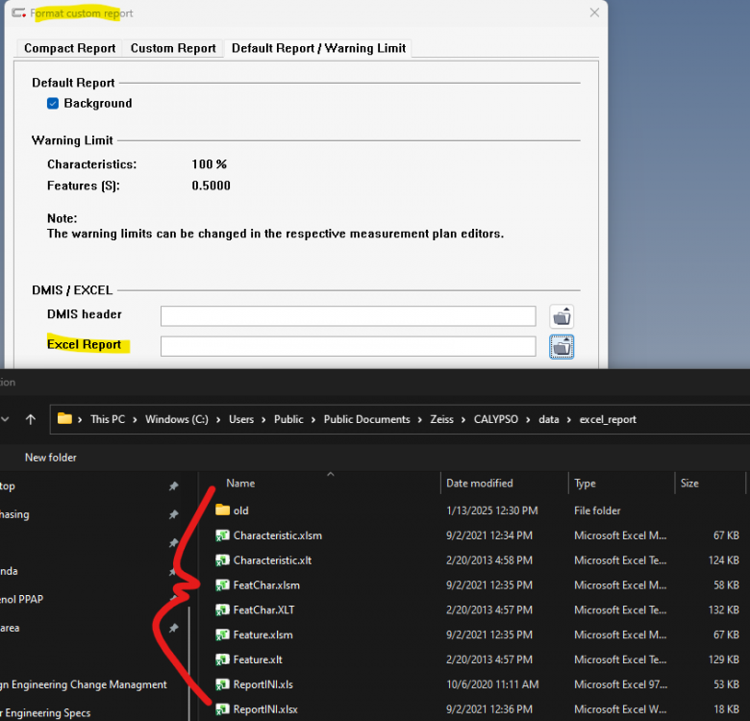Expand the CALYPSO breadcrumb chevron
The width and height of the screenshot is (750, 721).
coord(527,419)
